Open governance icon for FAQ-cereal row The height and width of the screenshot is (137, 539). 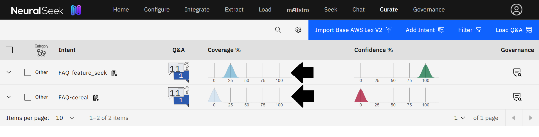click(x=517, y=97)
